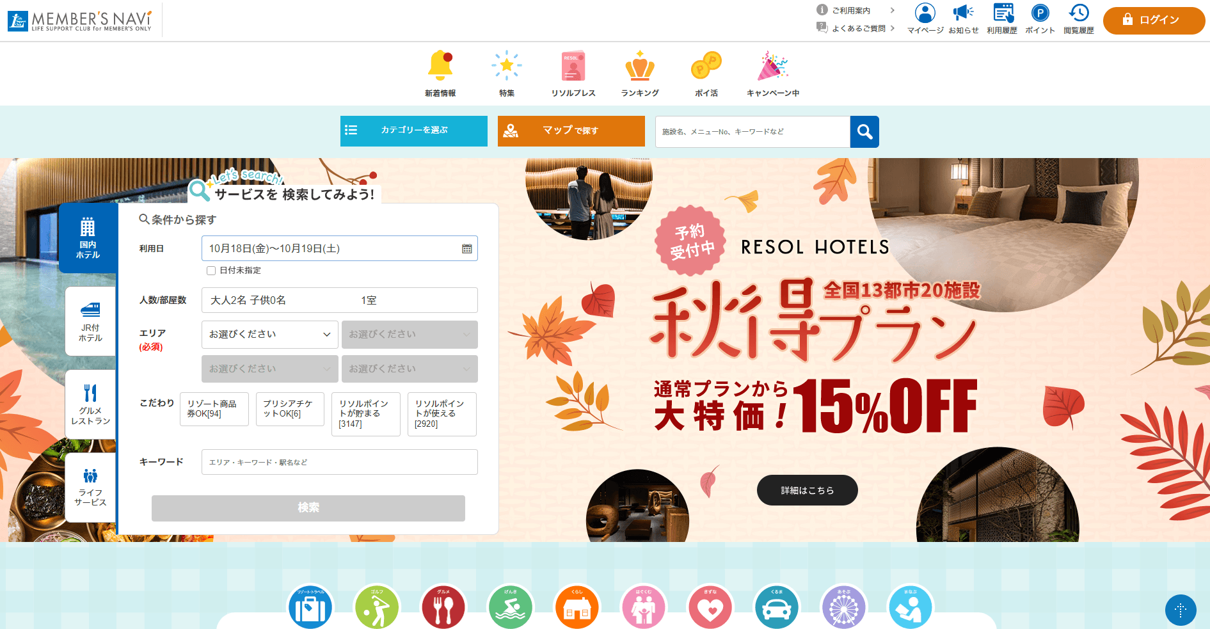
Task: Open the 特集 star icon
Action: [507, 65]
